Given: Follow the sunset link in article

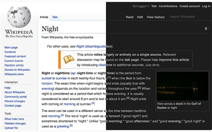Looking at the screenshot, I should (47, 78).
